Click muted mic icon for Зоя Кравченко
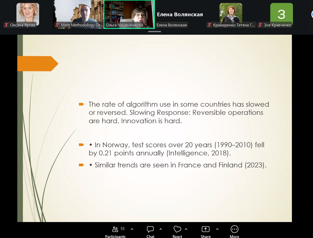Screen dimensions: 313x238 [x=260, y=25]
